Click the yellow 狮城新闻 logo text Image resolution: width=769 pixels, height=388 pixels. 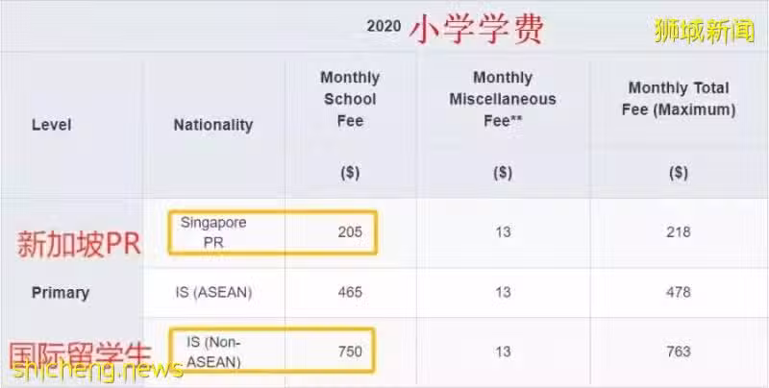click(x=704, y=33)
